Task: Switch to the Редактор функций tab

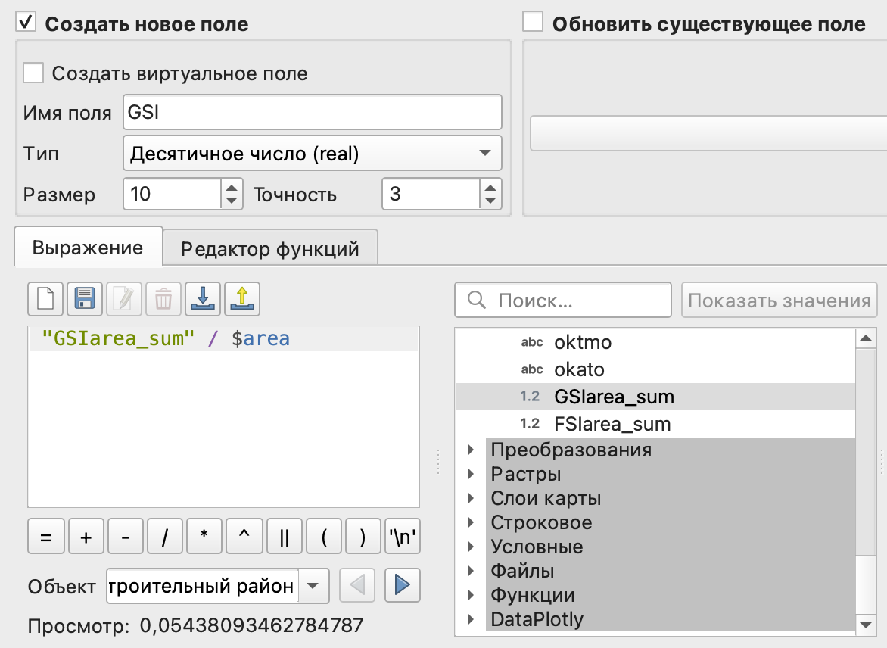Action: [x=270, y=248]
